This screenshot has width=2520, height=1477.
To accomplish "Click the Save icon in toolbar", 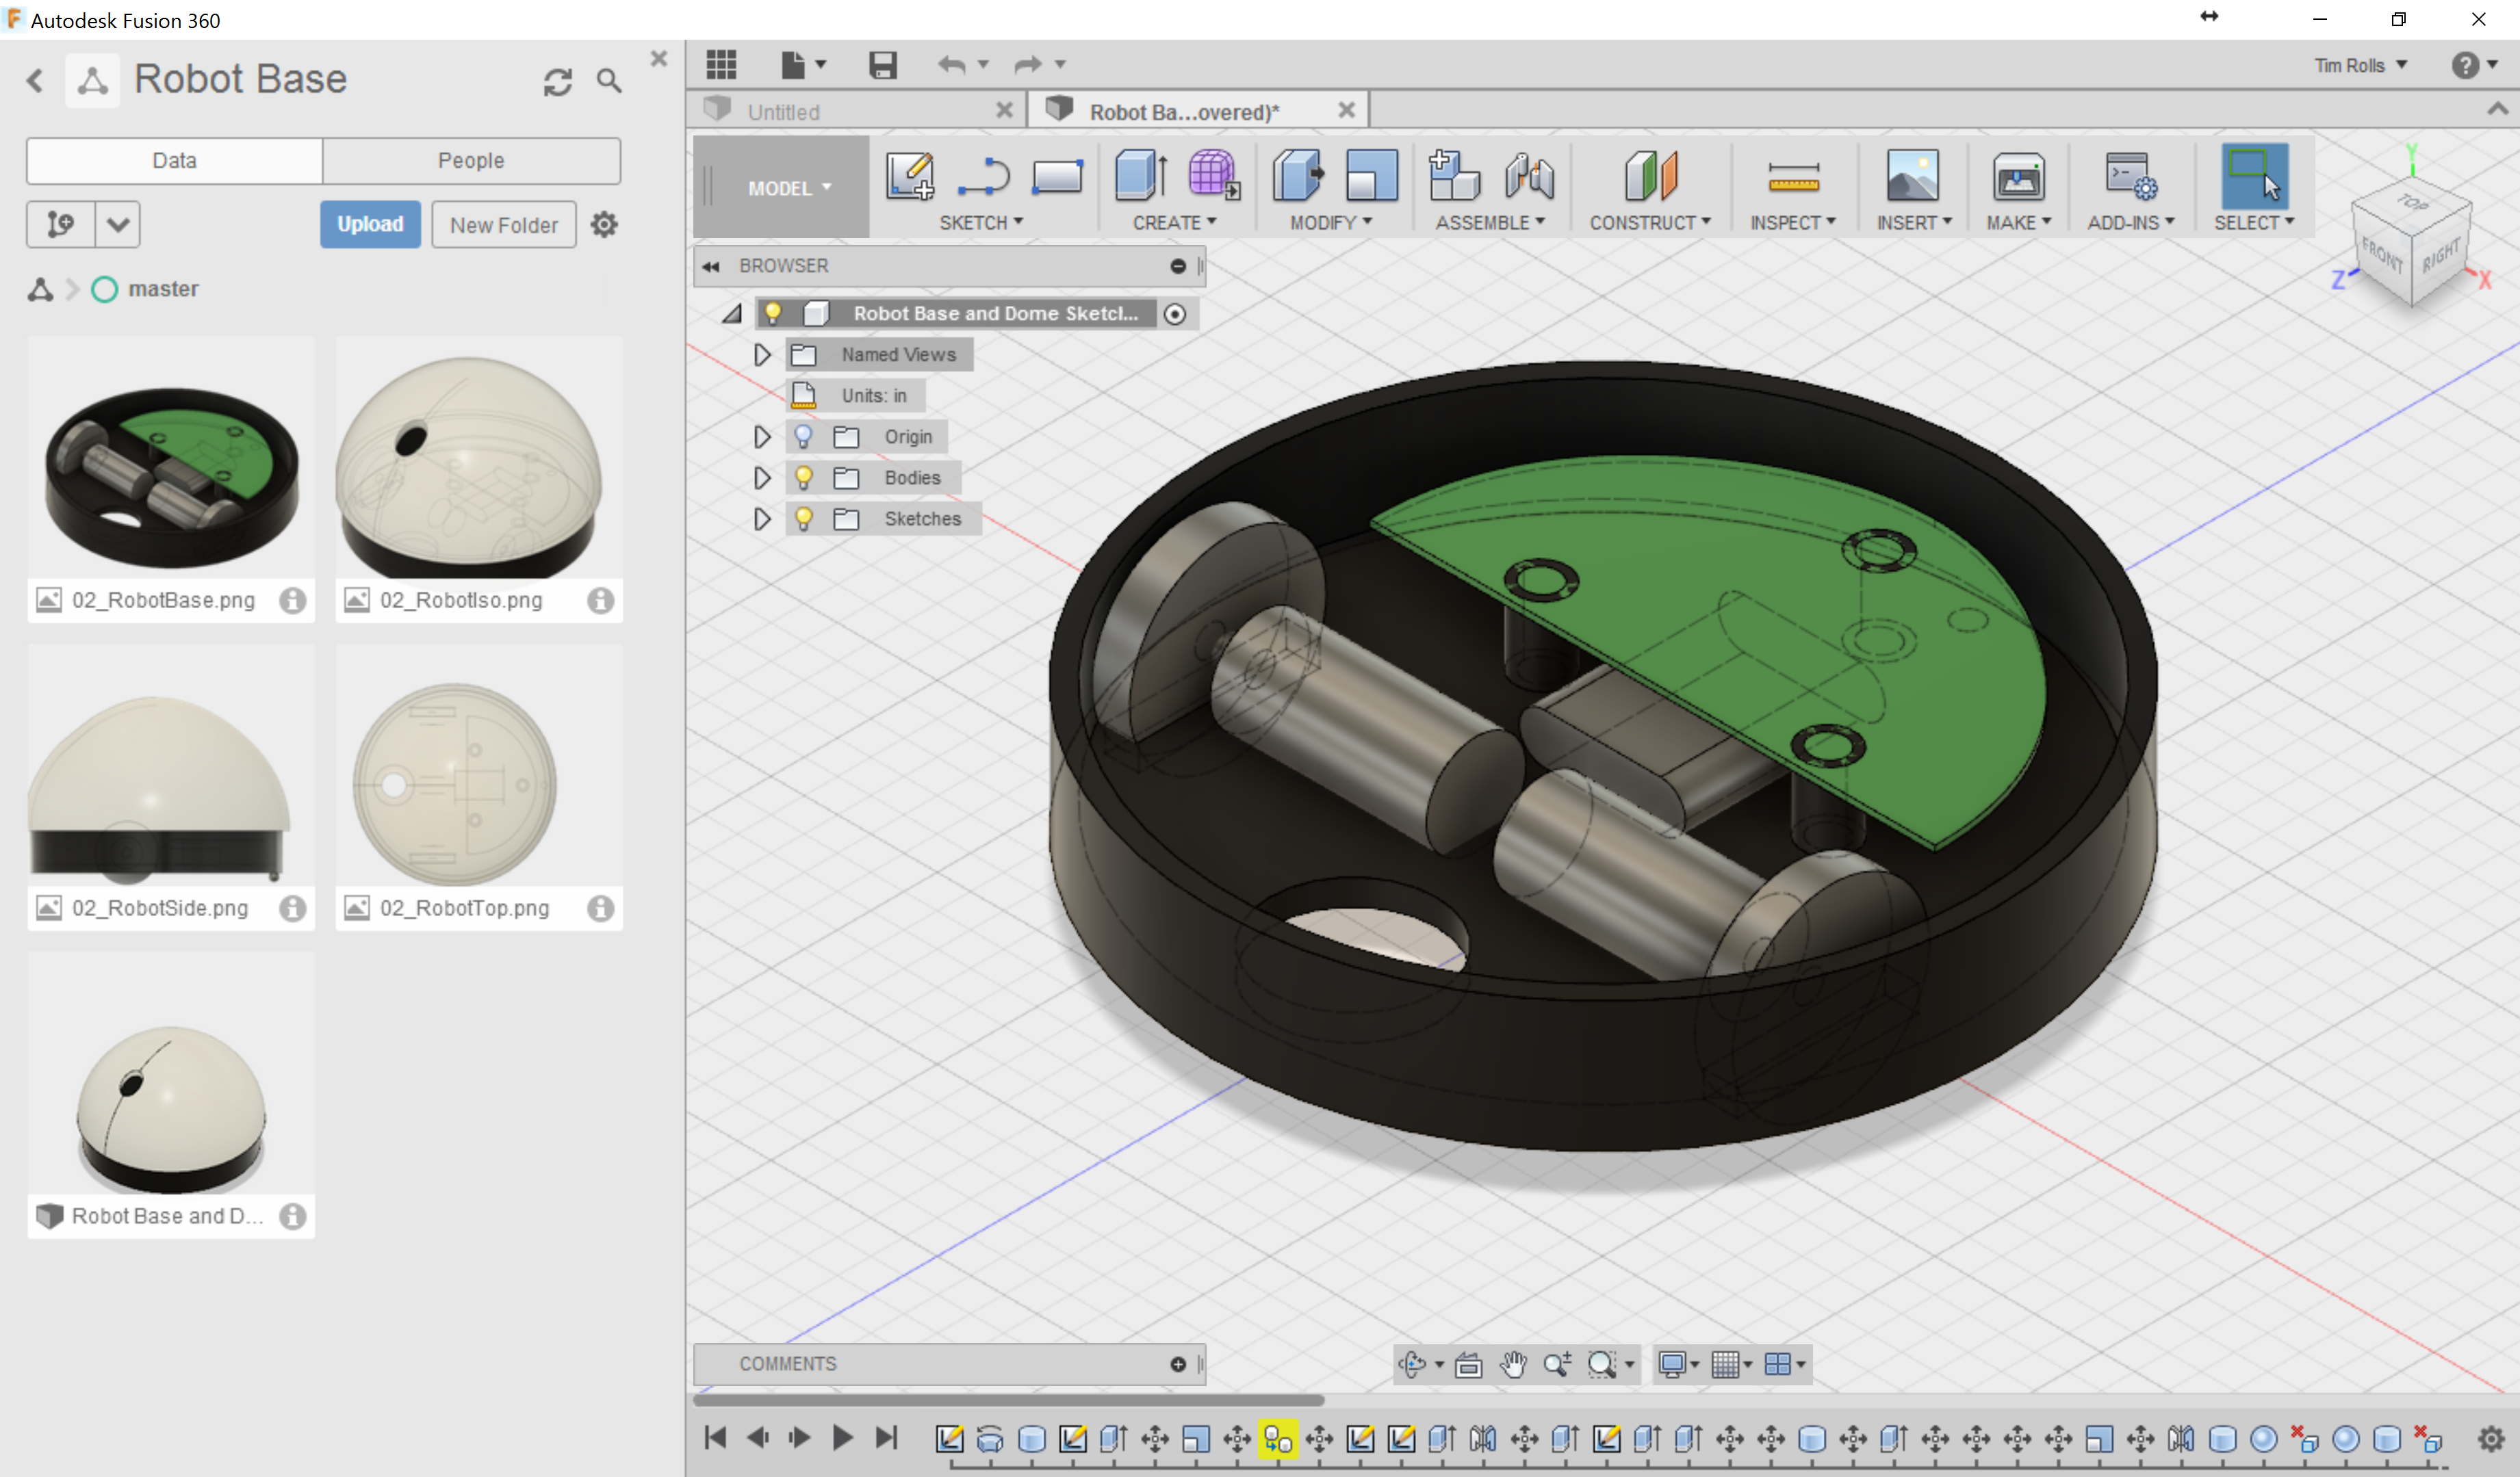I will (882, 65).
